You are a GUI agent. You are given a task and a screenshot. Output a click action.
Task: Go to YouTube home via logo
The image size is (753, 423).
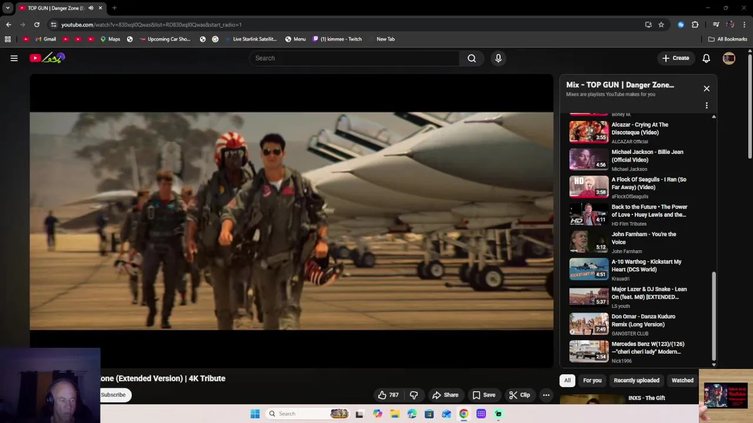coord(47,58)
